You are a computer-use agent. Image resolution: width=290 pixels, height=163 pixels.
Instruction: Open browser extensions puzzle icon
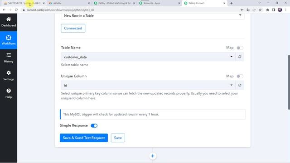pos(267,10)
